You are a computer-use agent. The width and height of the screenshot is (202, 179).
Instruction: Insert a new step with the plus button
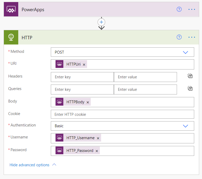coord(101,22)
